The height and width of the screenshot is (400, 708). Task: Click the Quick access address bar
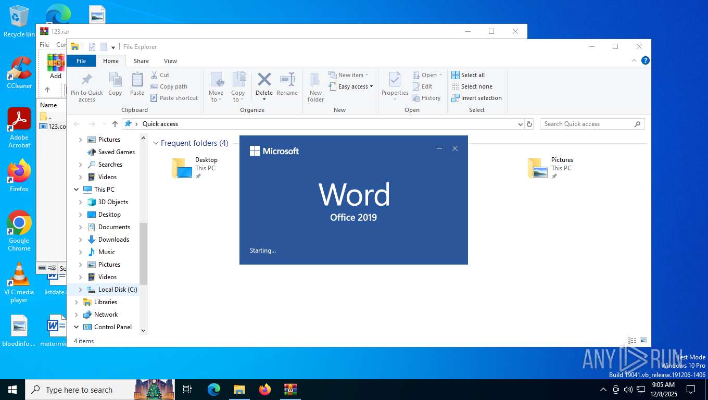323,124
